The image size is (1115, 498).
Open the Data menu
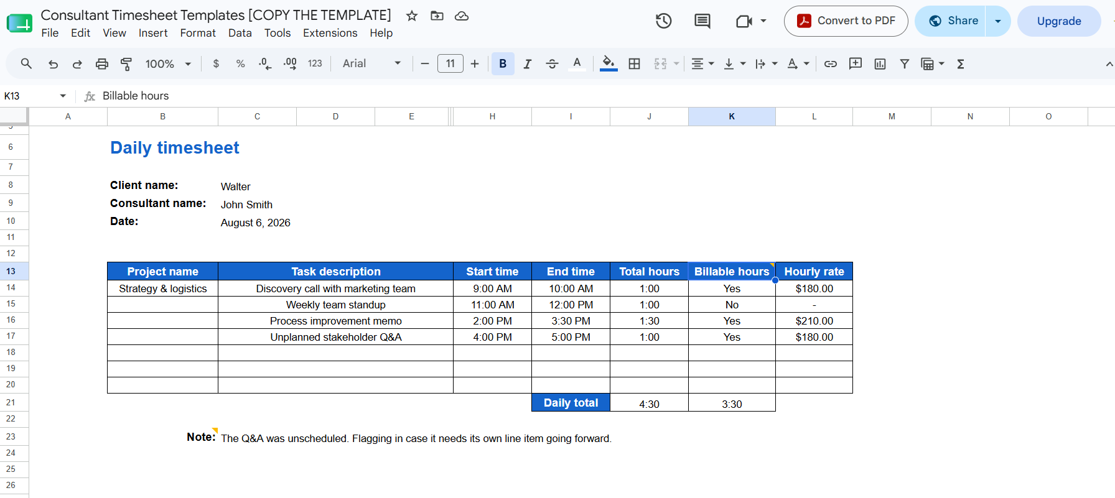click(x=240, y=33)
